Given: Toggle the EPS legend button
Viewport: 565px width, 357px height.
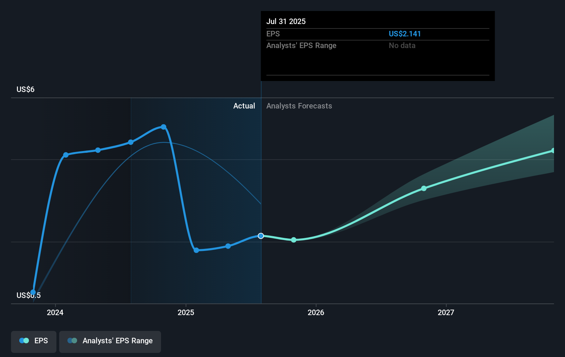Looking at the screenshot, I should tap(34, 341).
